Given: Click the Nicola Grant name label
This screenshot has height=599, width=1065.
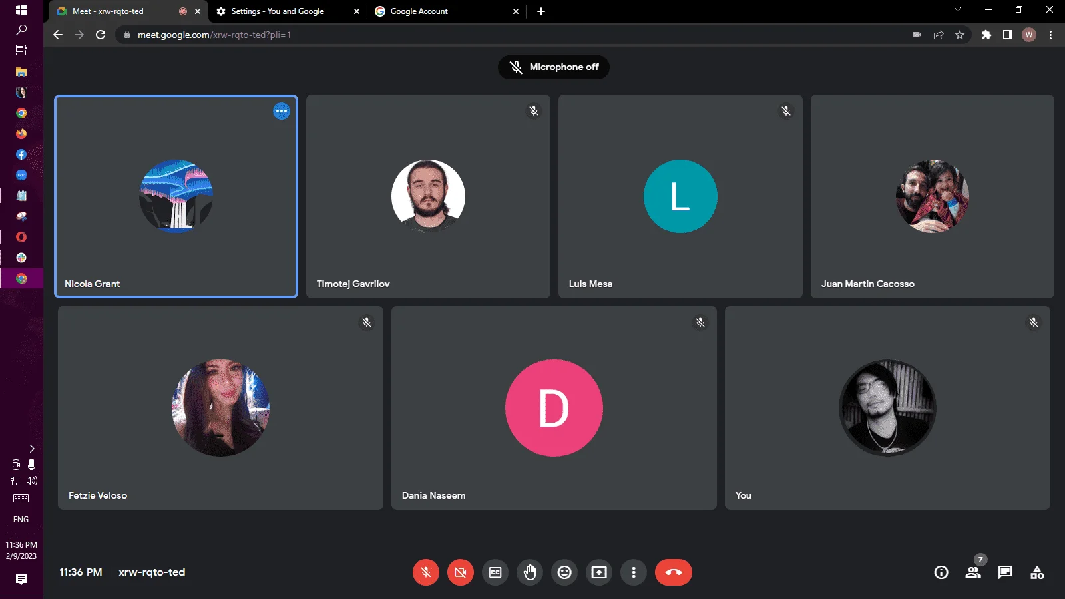Looking at the screenshot, I should pyautogui.click(x=92, y=284).
